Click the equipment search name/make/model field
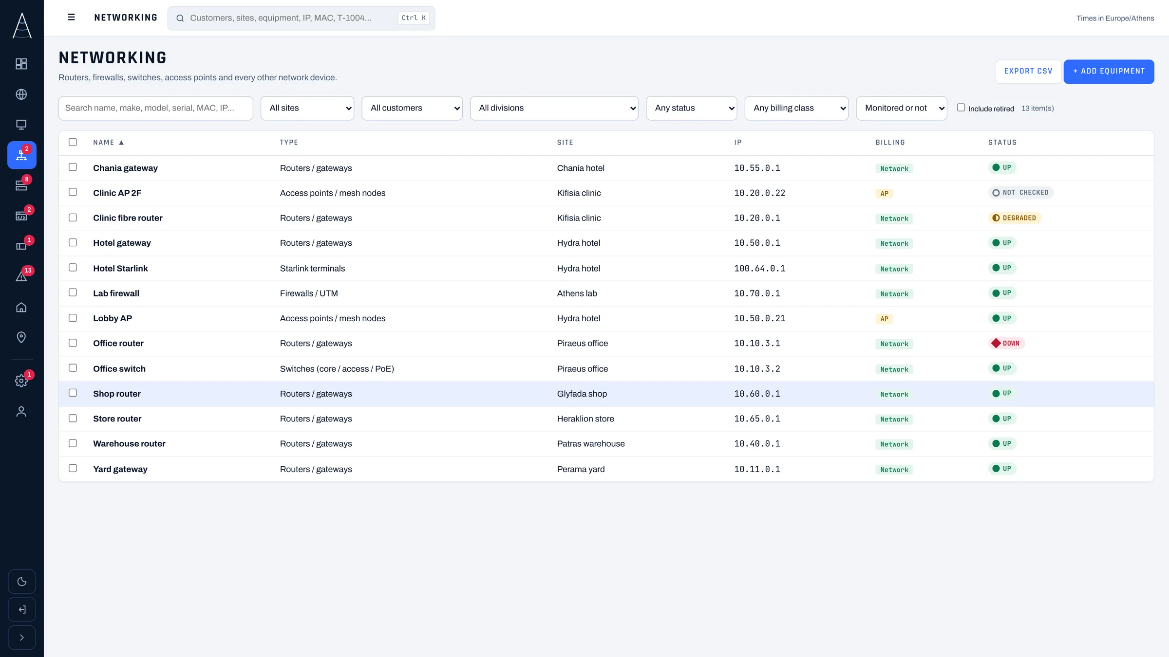1169x657 pixels. point(156,108)
